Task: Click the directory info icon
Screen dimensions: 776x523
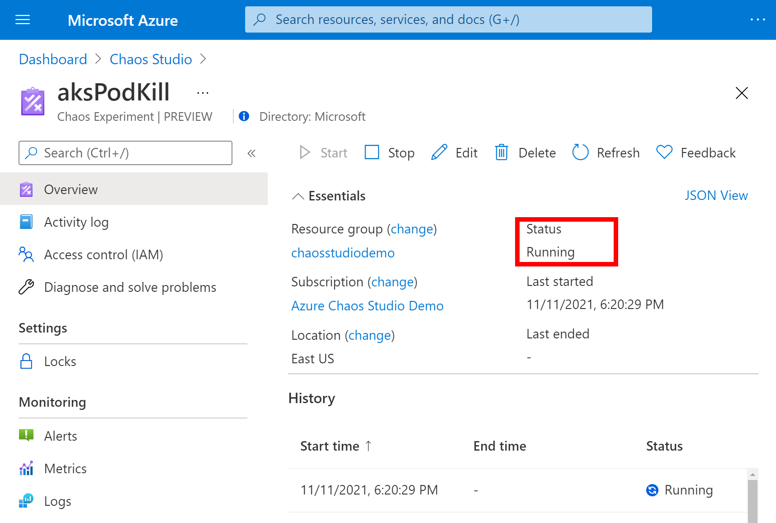Action: coord(244,116)
